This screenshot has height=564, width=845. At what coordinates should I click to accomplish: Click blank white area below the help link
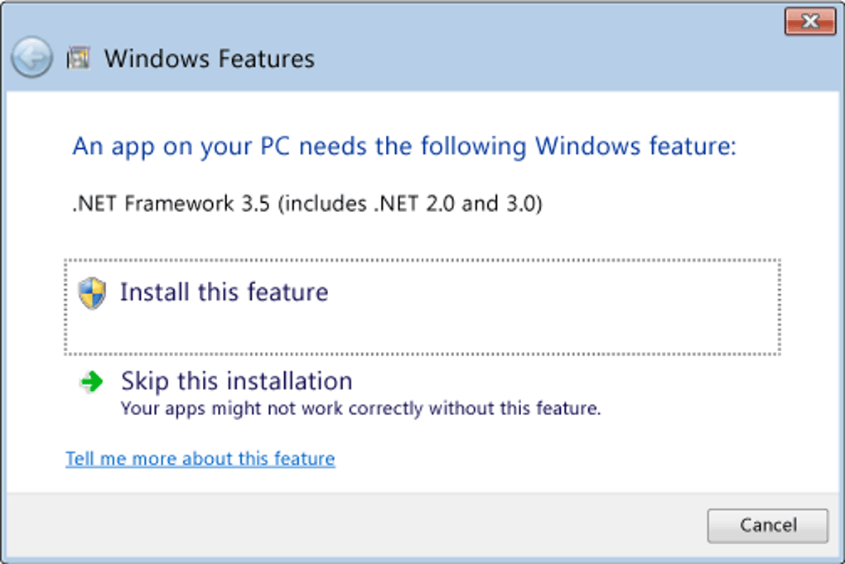414,479
